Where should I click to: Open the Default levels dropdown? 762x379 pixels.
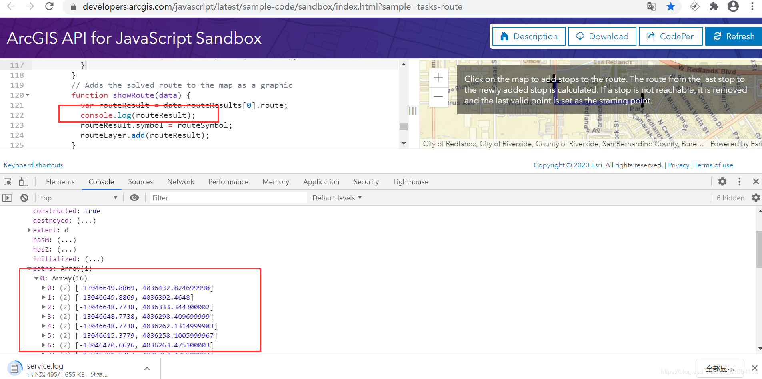[x=337, y=198]
